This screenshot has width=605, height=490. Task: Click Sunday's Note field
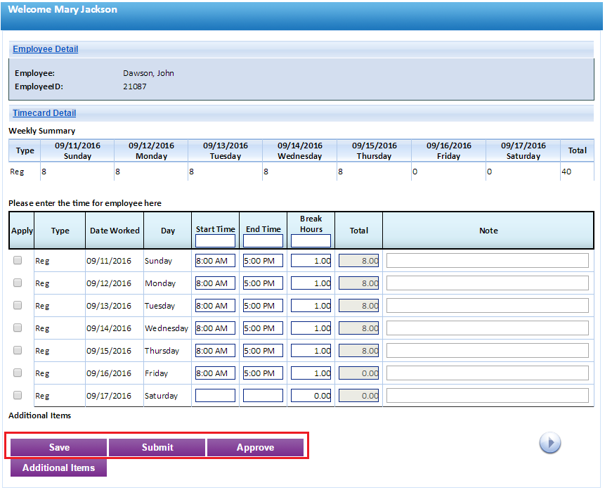pyautogui.click(x=488, y=261)
